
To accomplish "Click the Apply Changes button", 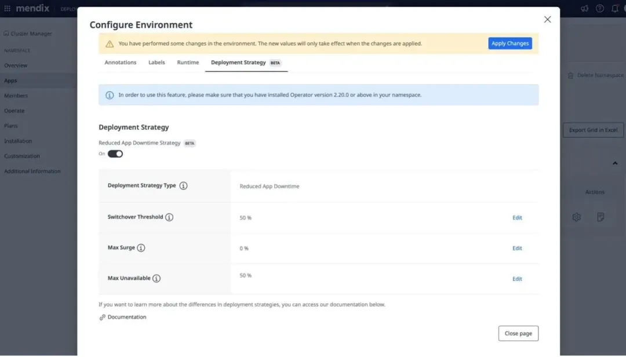I will pyautogui.click(x=510, y=43).
